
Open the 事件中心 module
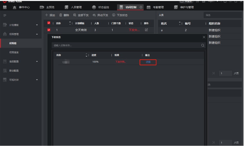[21, 7]
